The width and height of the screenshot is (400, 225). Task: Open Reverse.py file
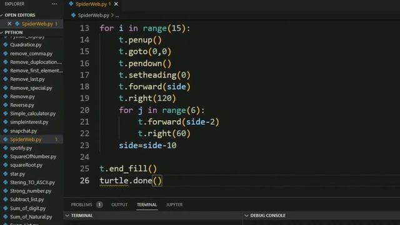point(22,105)
